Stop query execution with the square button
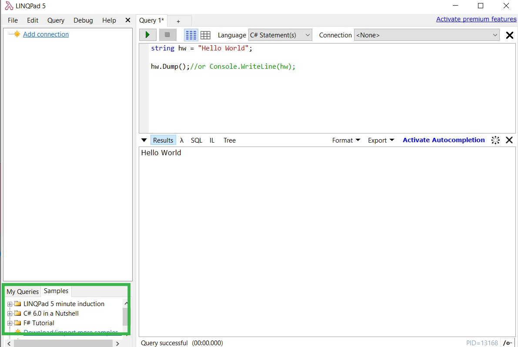 (167, 35)
